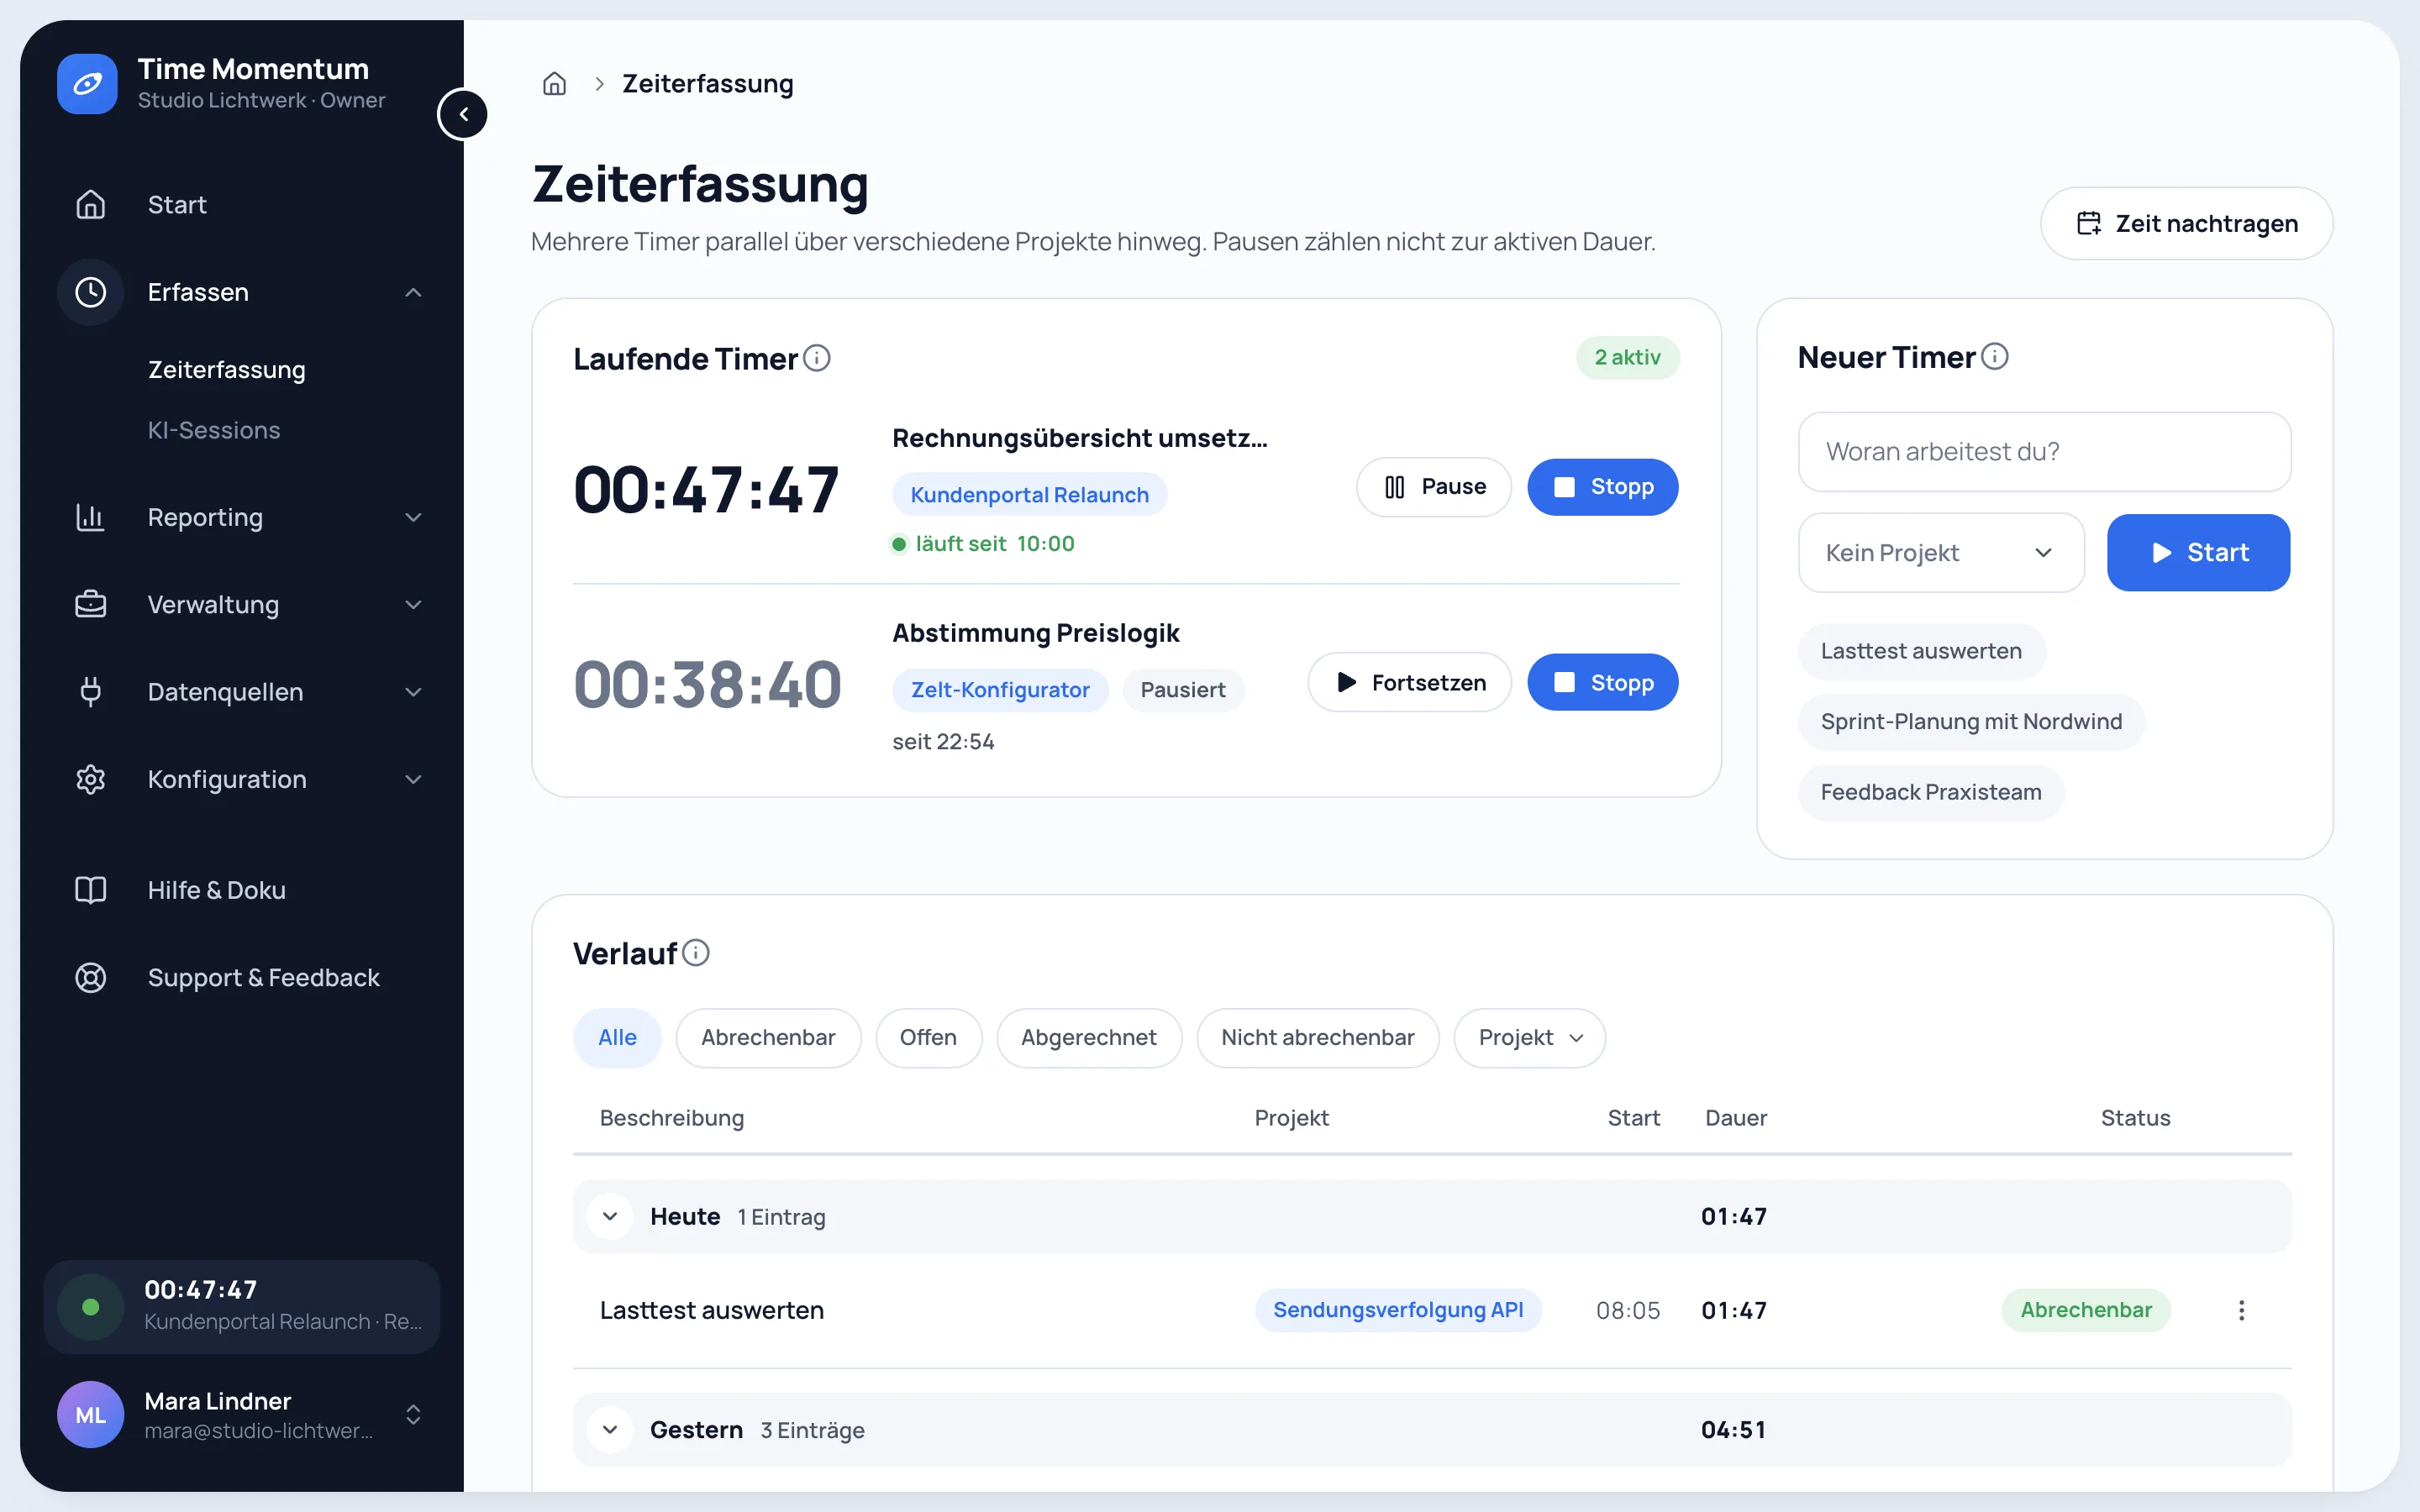This screenshot has height=1512, width=2420.
Task: Collapse the Heute group
Action: (610, 1216)
